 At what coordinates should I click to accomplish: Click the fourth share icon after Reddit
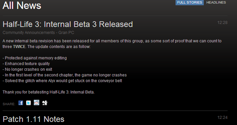point(45,103)
